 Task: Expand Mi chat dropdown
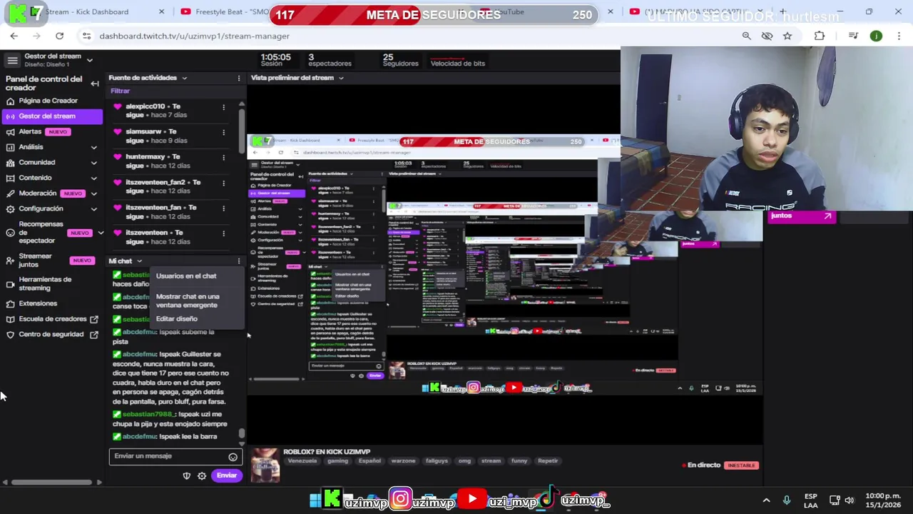tap(139, 261)
